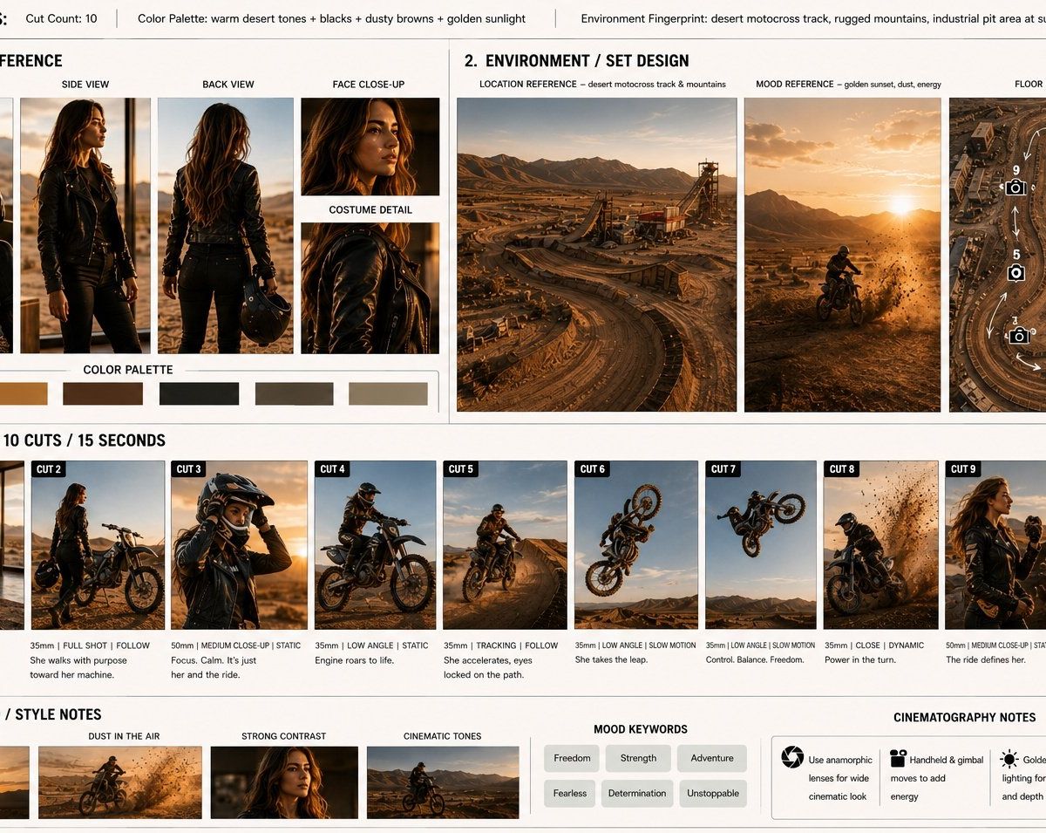Click the 'Environment Fingerprint' header text
Screen dimensions: 1046x833
coord(812,18)
